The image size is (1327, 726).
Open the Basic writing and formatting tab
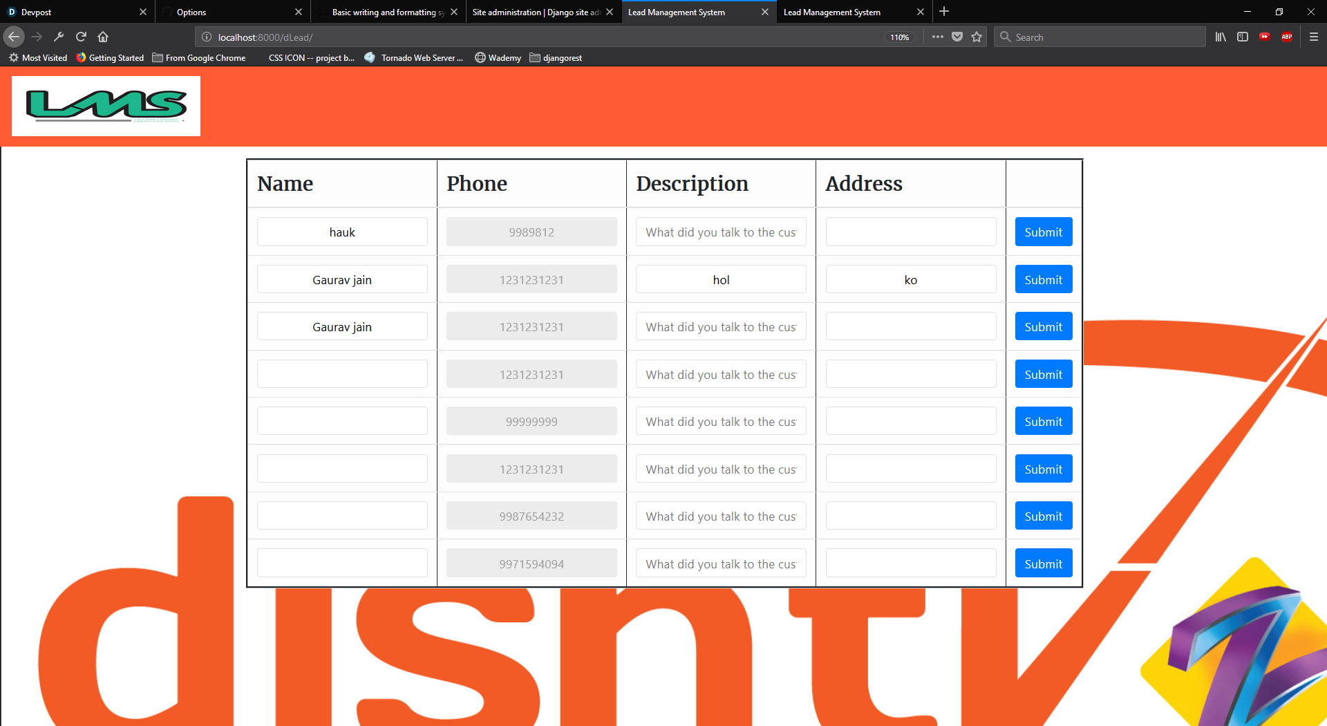point(388,12)
